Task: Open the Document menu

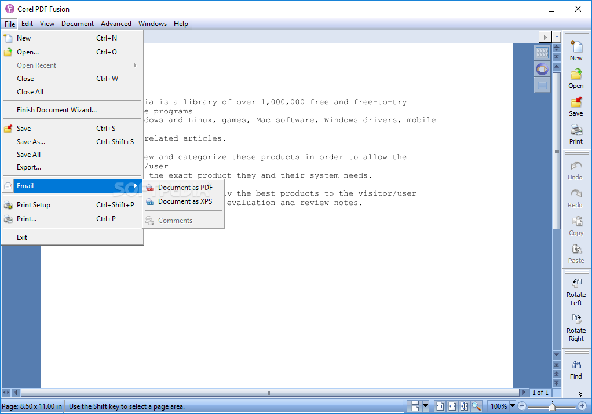Action: coord(78,24)
